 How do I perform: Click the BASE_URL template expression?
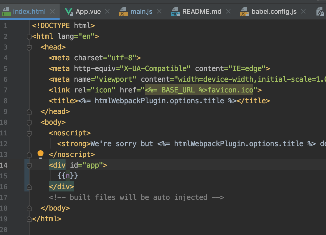point(176,90)
